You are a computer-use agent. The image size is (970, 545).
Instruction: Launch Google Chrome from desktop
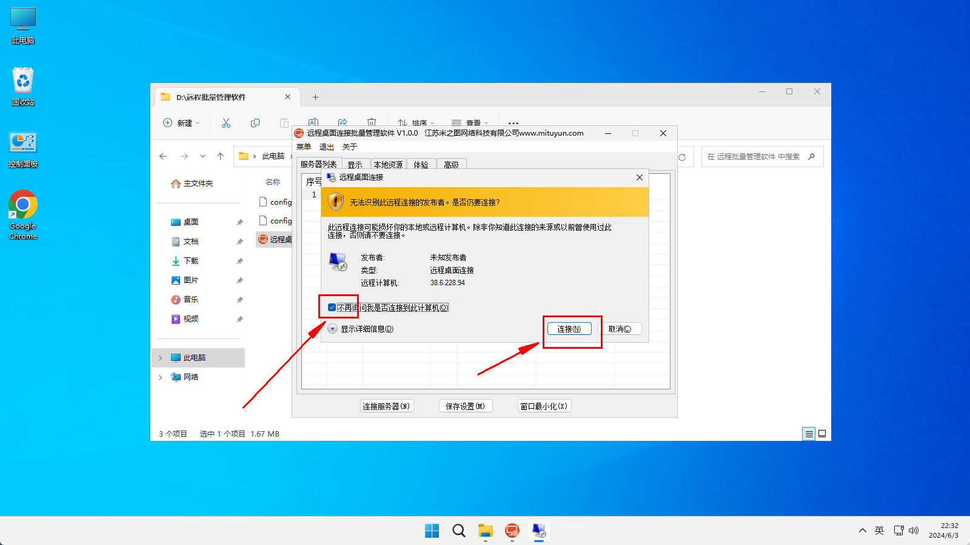[x=23, y=215]
